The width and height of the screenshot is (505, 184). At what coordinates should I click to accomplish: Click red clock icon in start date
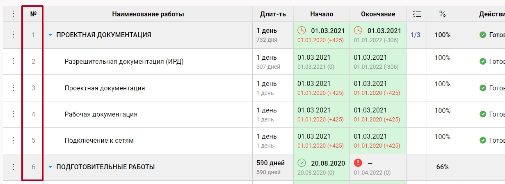(302, 30)
